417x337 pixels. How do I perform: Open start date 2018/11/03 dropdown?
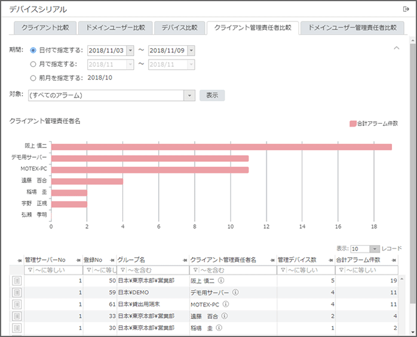tap(130, 50)
